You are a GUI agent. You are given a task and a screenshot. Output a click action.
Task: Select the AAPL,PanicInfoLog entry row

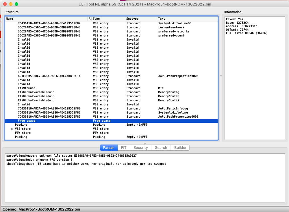[111, 108]
